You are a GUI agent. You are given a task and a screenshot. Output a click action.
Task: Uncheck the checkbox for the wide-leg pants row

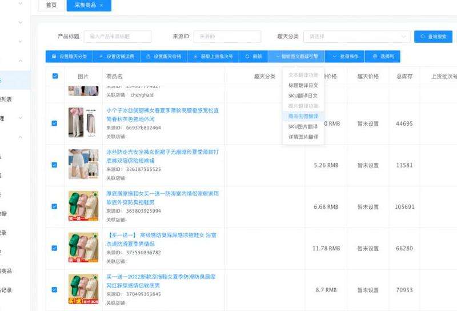point(55,123)
